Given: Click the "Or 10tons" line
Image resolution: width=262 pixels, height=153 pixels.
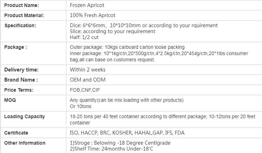Looking at the screenshot, I should (x=81, y=106).
